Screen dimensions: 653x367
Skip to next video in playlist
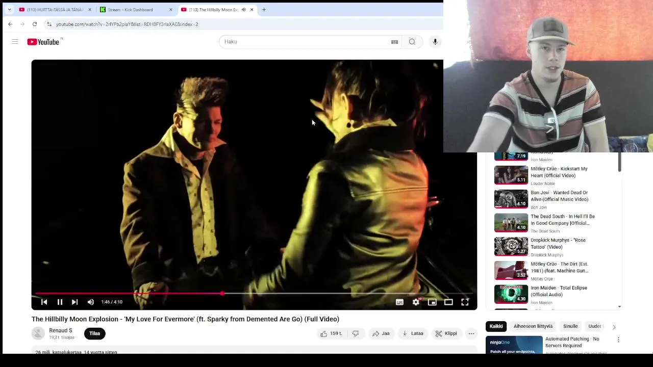[75, 302]
